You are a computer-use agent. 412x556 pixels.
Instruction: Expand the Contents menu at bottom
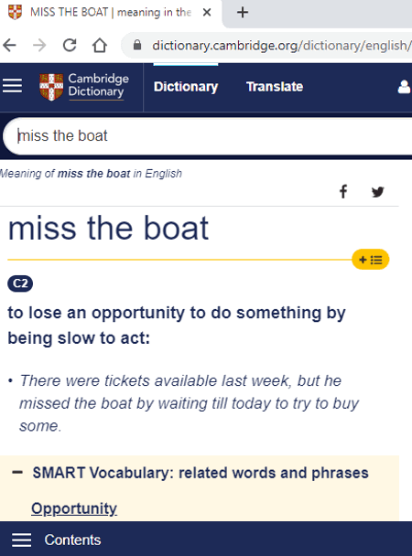(x=57, y=540)
